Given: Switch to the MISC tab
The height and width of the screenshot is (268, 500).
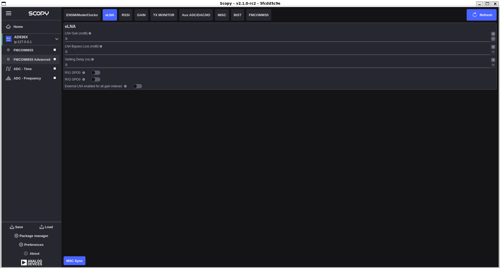Looking at the screenshot, I should 222,15.
